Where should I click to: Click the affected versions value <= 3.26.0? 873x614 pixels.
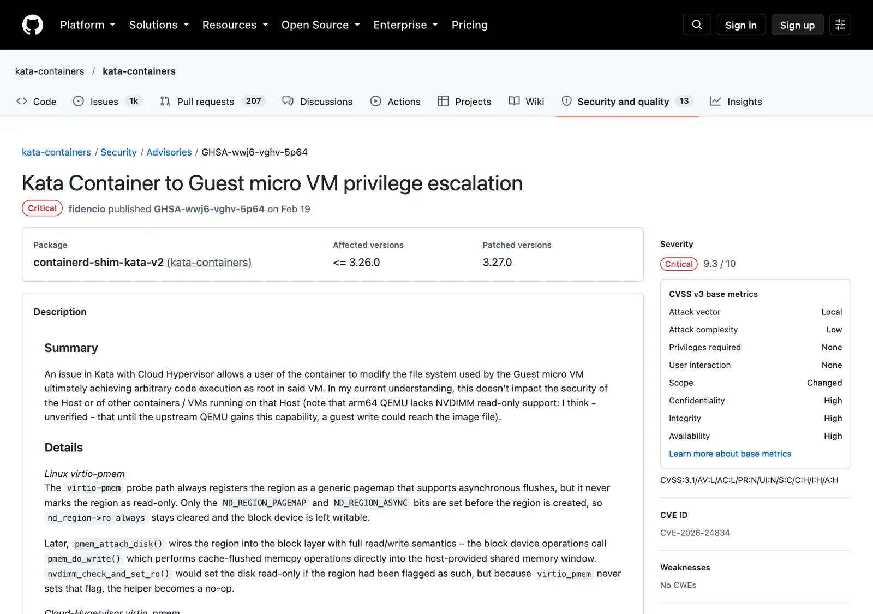click(x=356, y=263)
